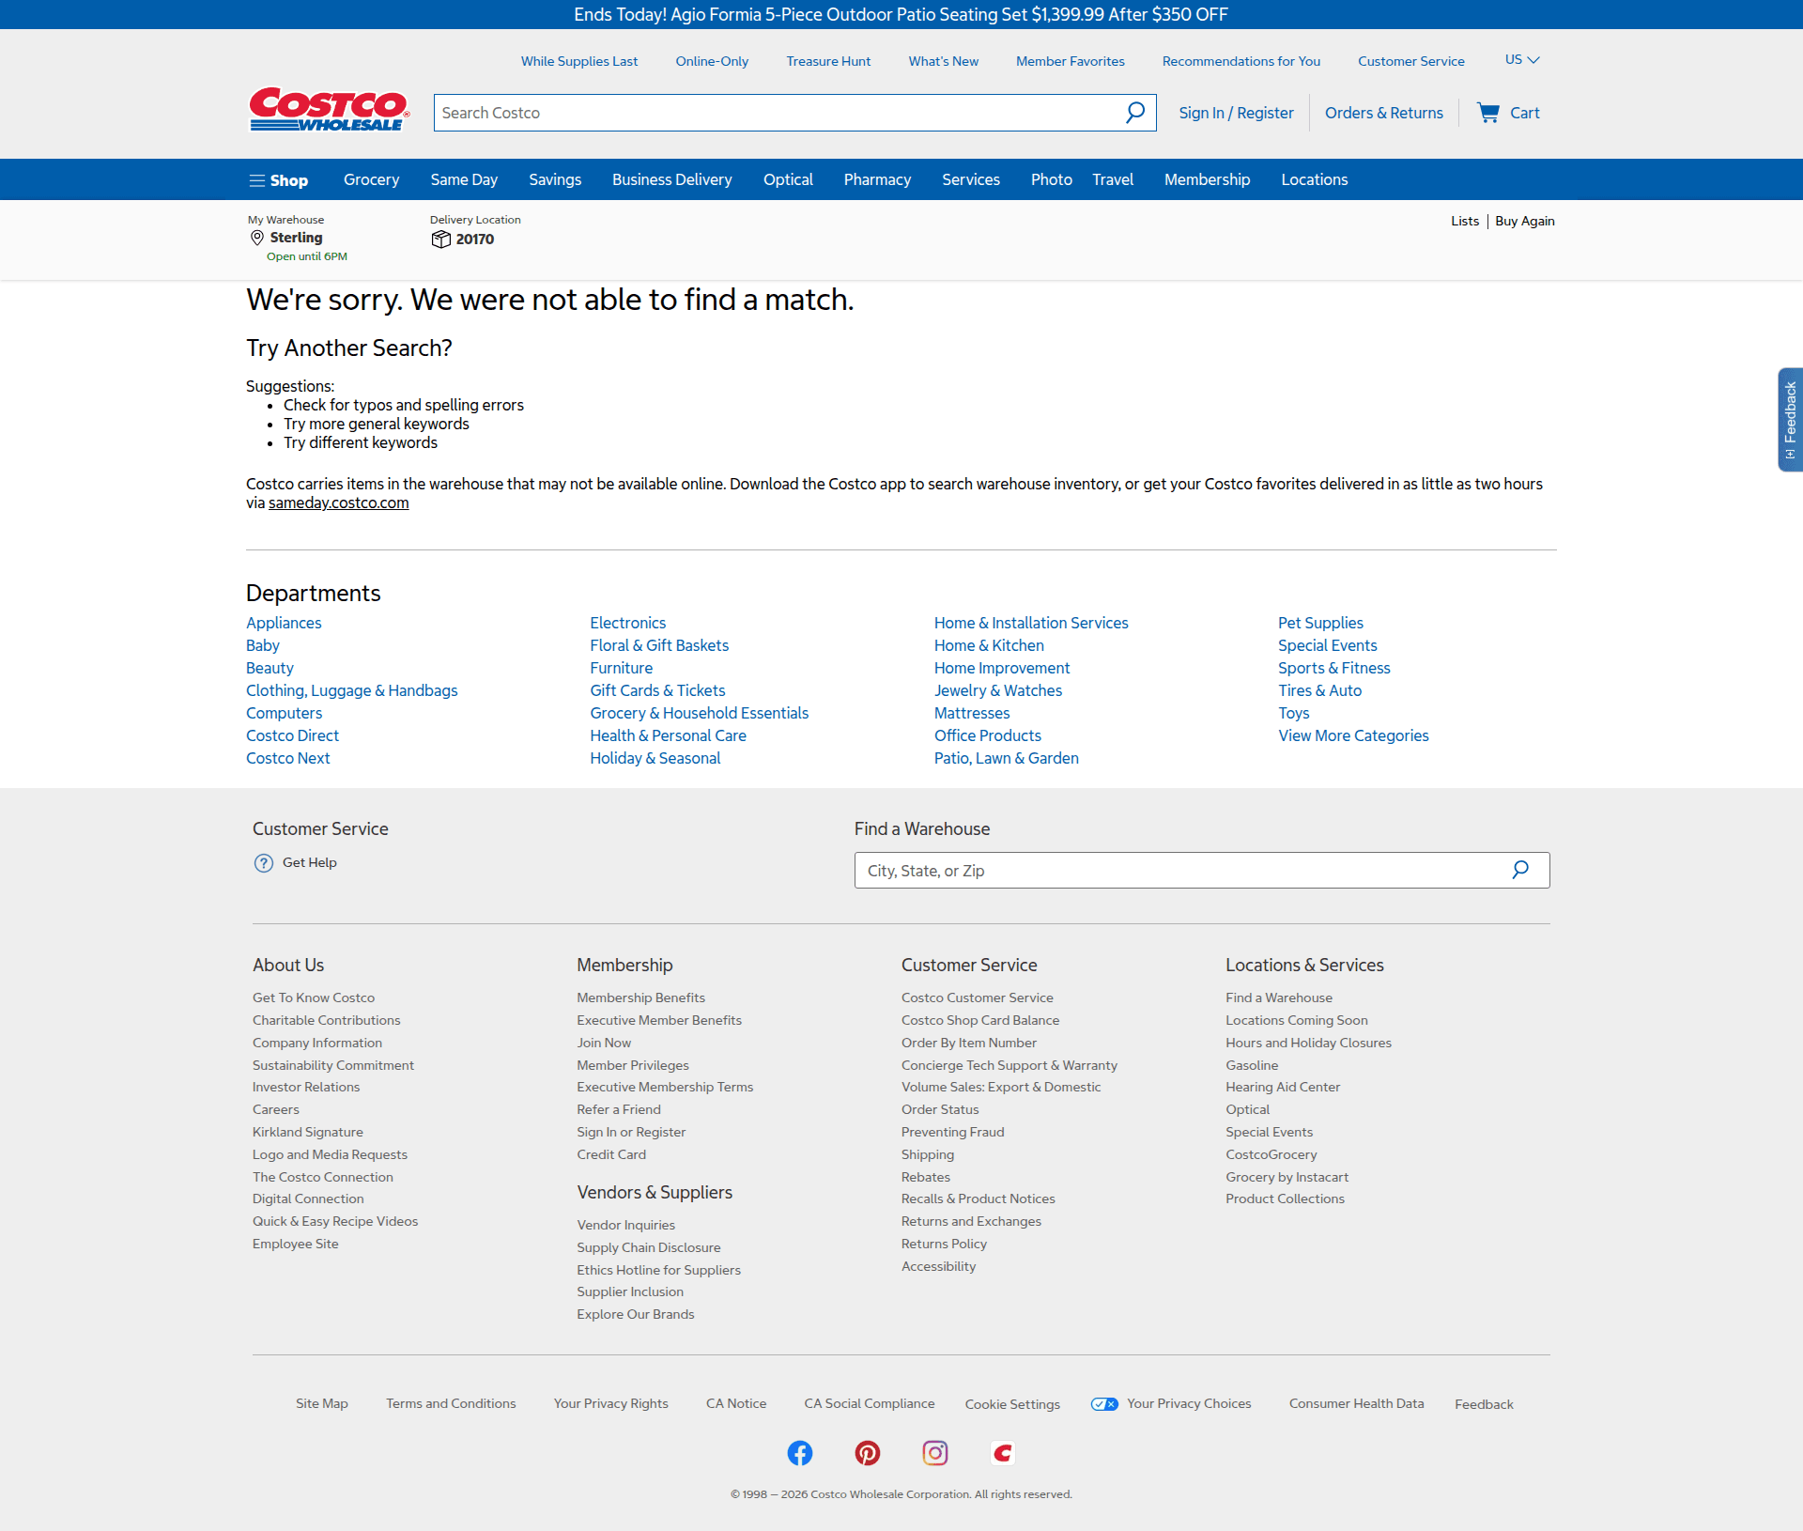1803x1531 pixels.
Task: Click the Sterling warehouse location pin
Action: click(256, 239)
